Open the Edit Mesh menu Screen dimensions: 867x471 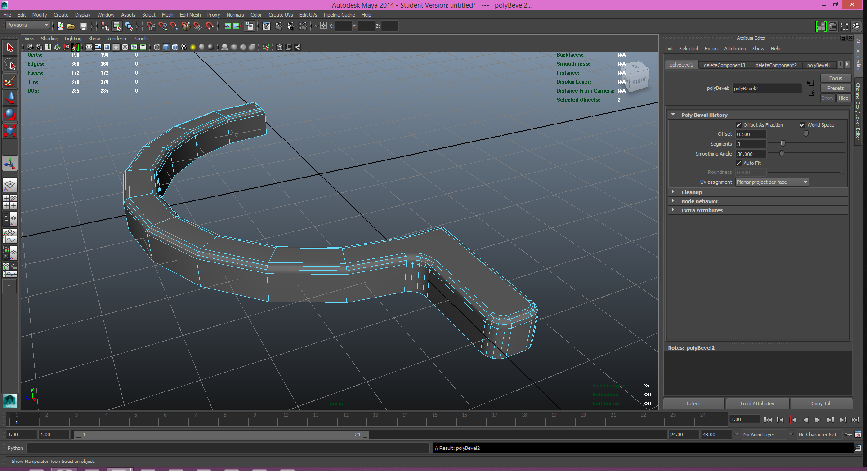(x=190, y=15)
